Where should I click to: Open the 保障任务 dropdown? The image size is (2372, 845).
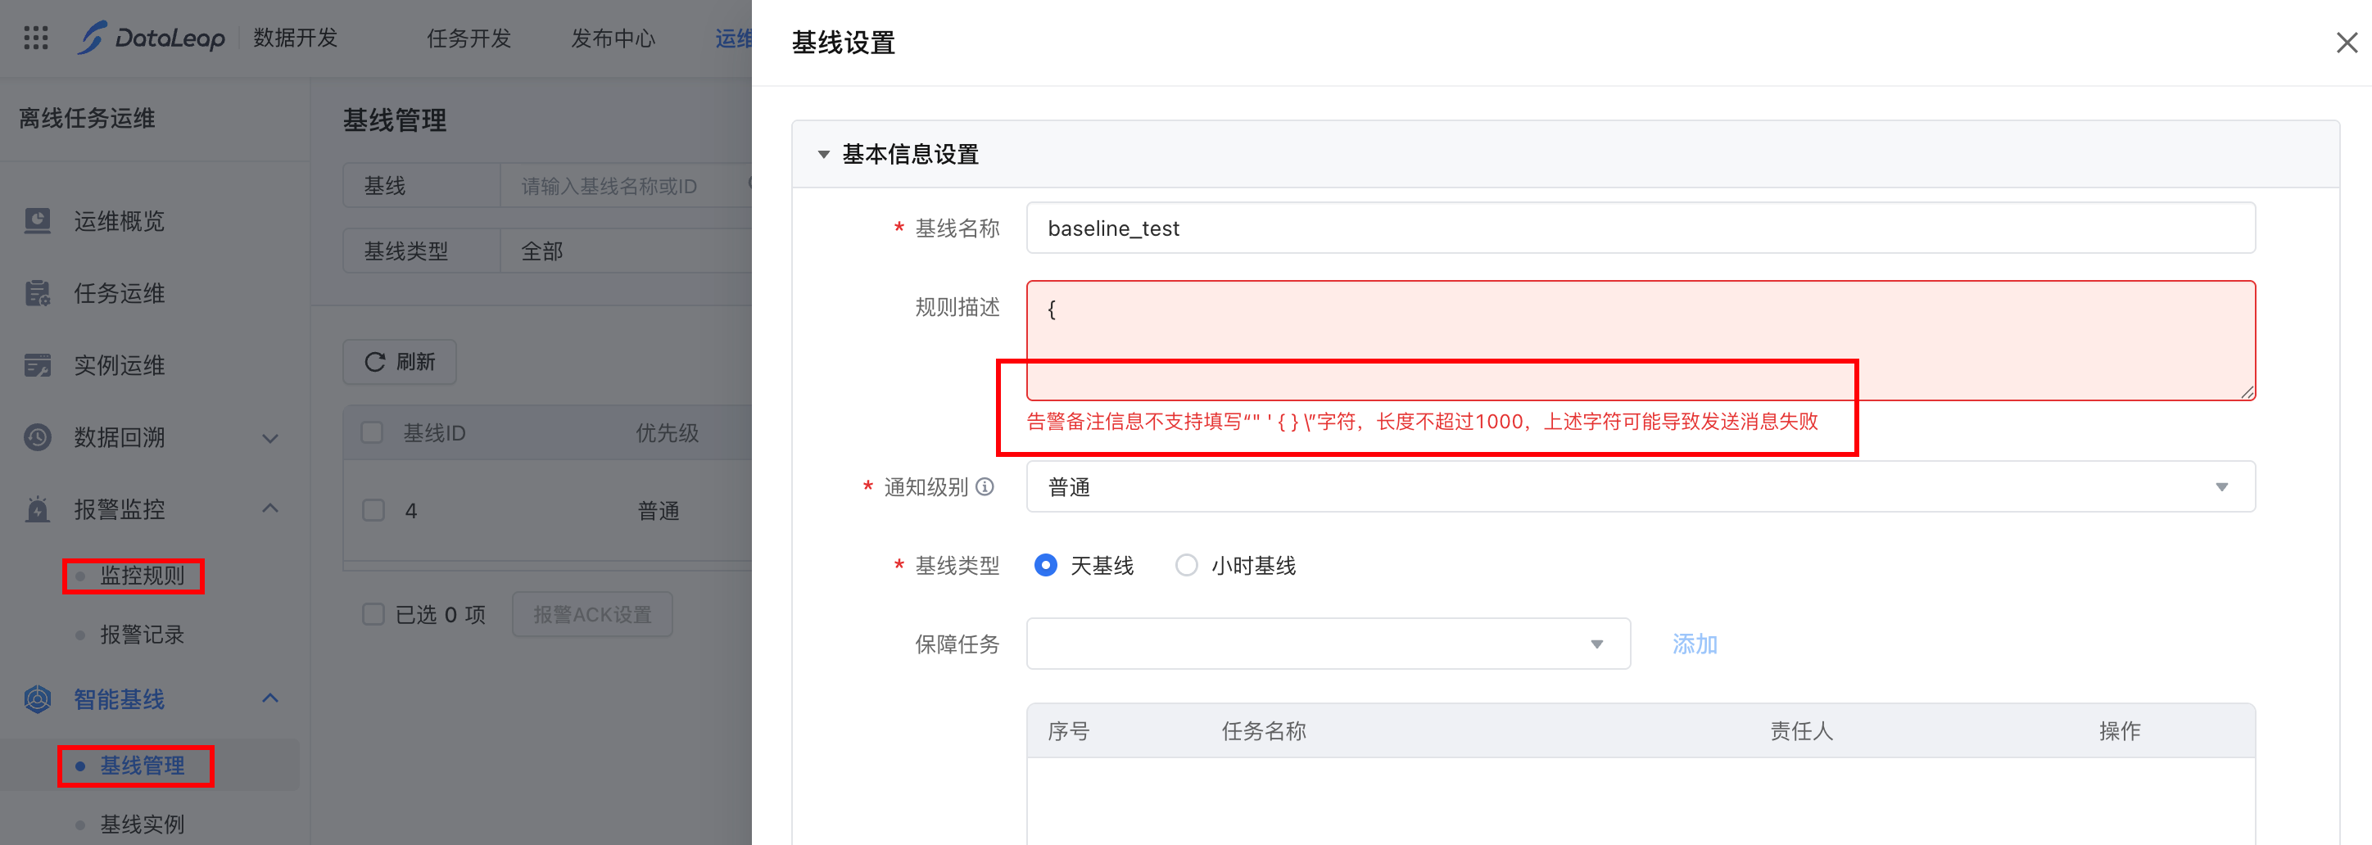point(1327,644)
